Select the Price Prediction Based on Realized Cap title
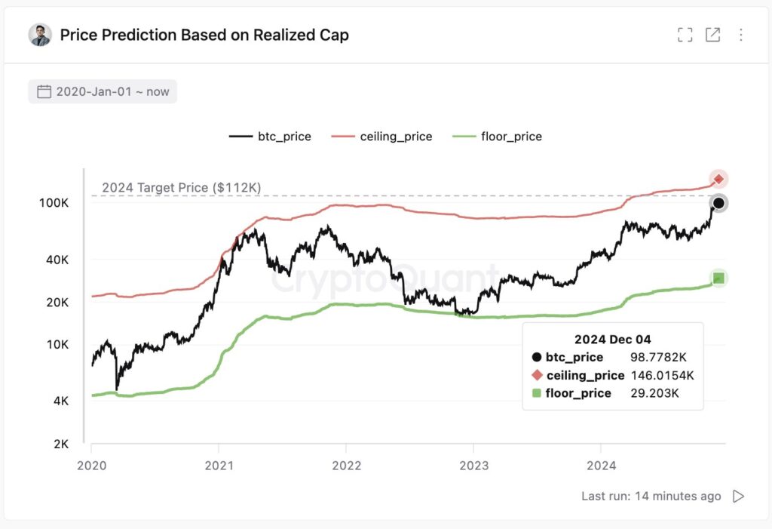772x529 pixels. coord(205,35)
